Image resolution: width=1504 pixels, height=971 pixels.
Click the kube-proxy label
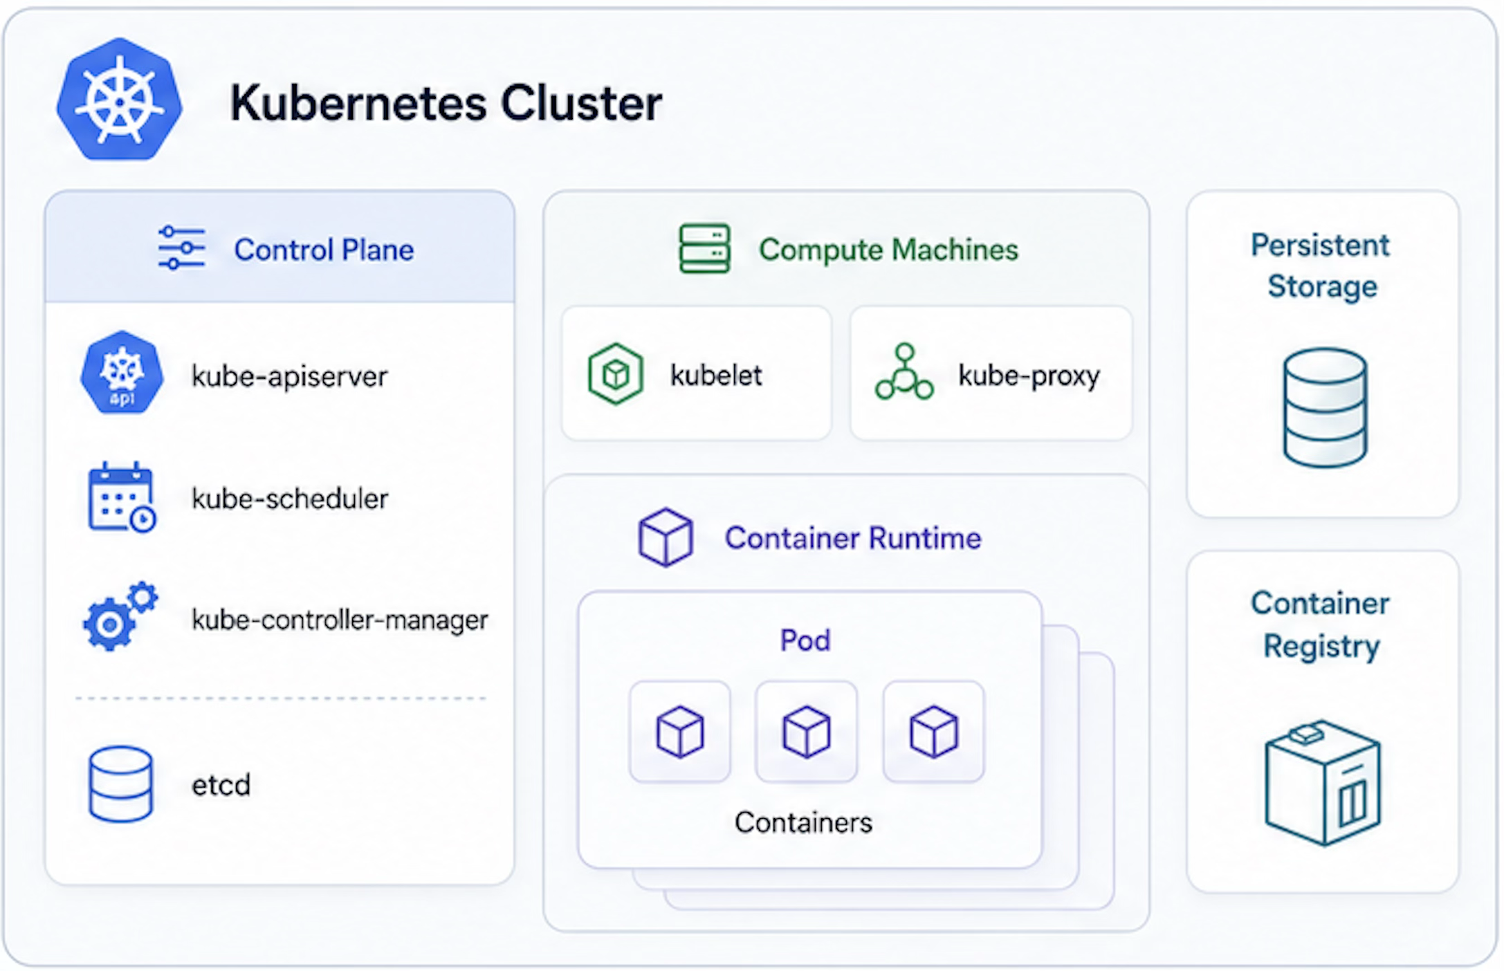pyautogui.click(x=1029, y=376)
